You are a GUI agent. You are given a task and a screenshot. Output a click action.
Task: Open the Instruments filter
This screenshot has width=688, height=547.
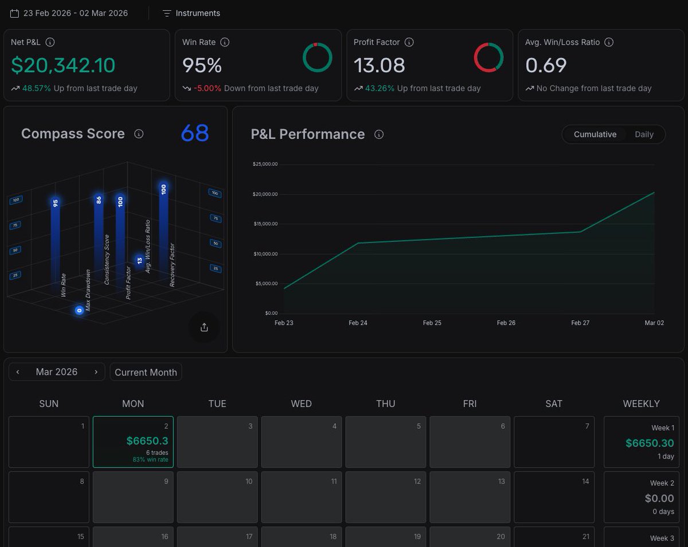191,13
